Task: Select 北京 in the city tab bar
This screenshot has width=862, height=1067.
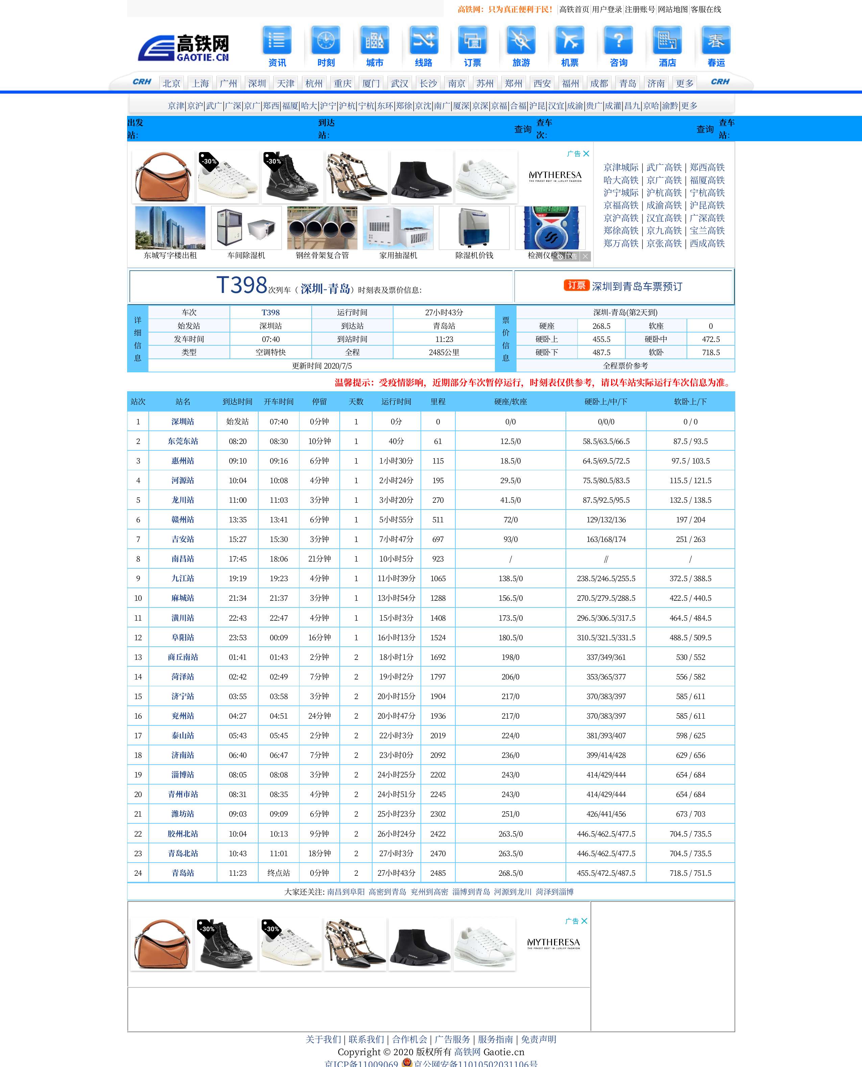Action: (171, 83)
